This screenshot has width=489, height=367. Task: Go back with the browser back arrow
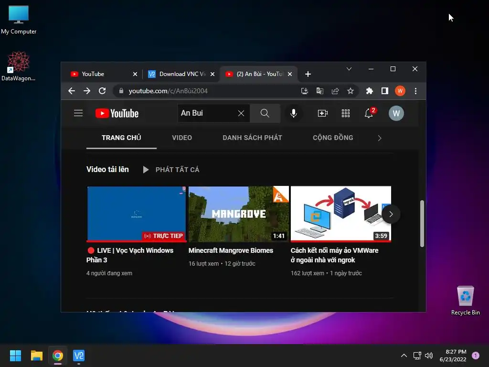(x=72, y=91)
